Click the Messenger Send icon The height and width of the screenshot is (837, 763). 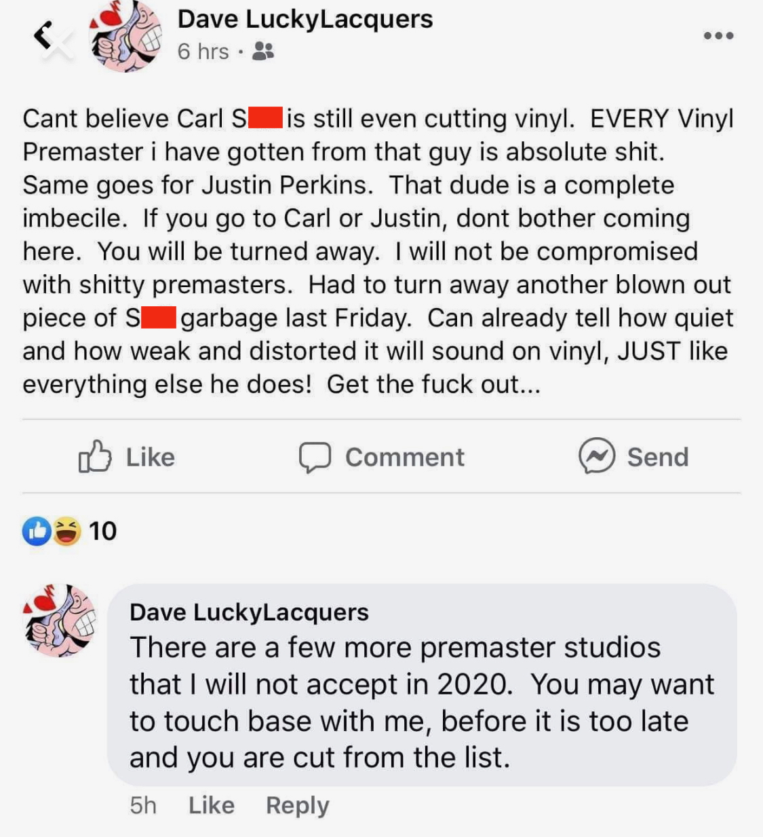pyautogui.click(x=597, y=455)
